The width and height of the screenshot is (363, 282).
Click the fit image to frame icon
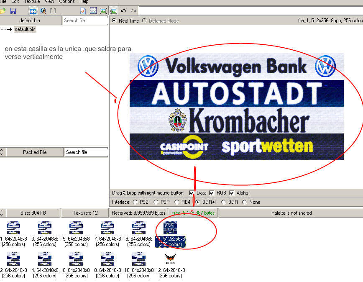(103, 11)
